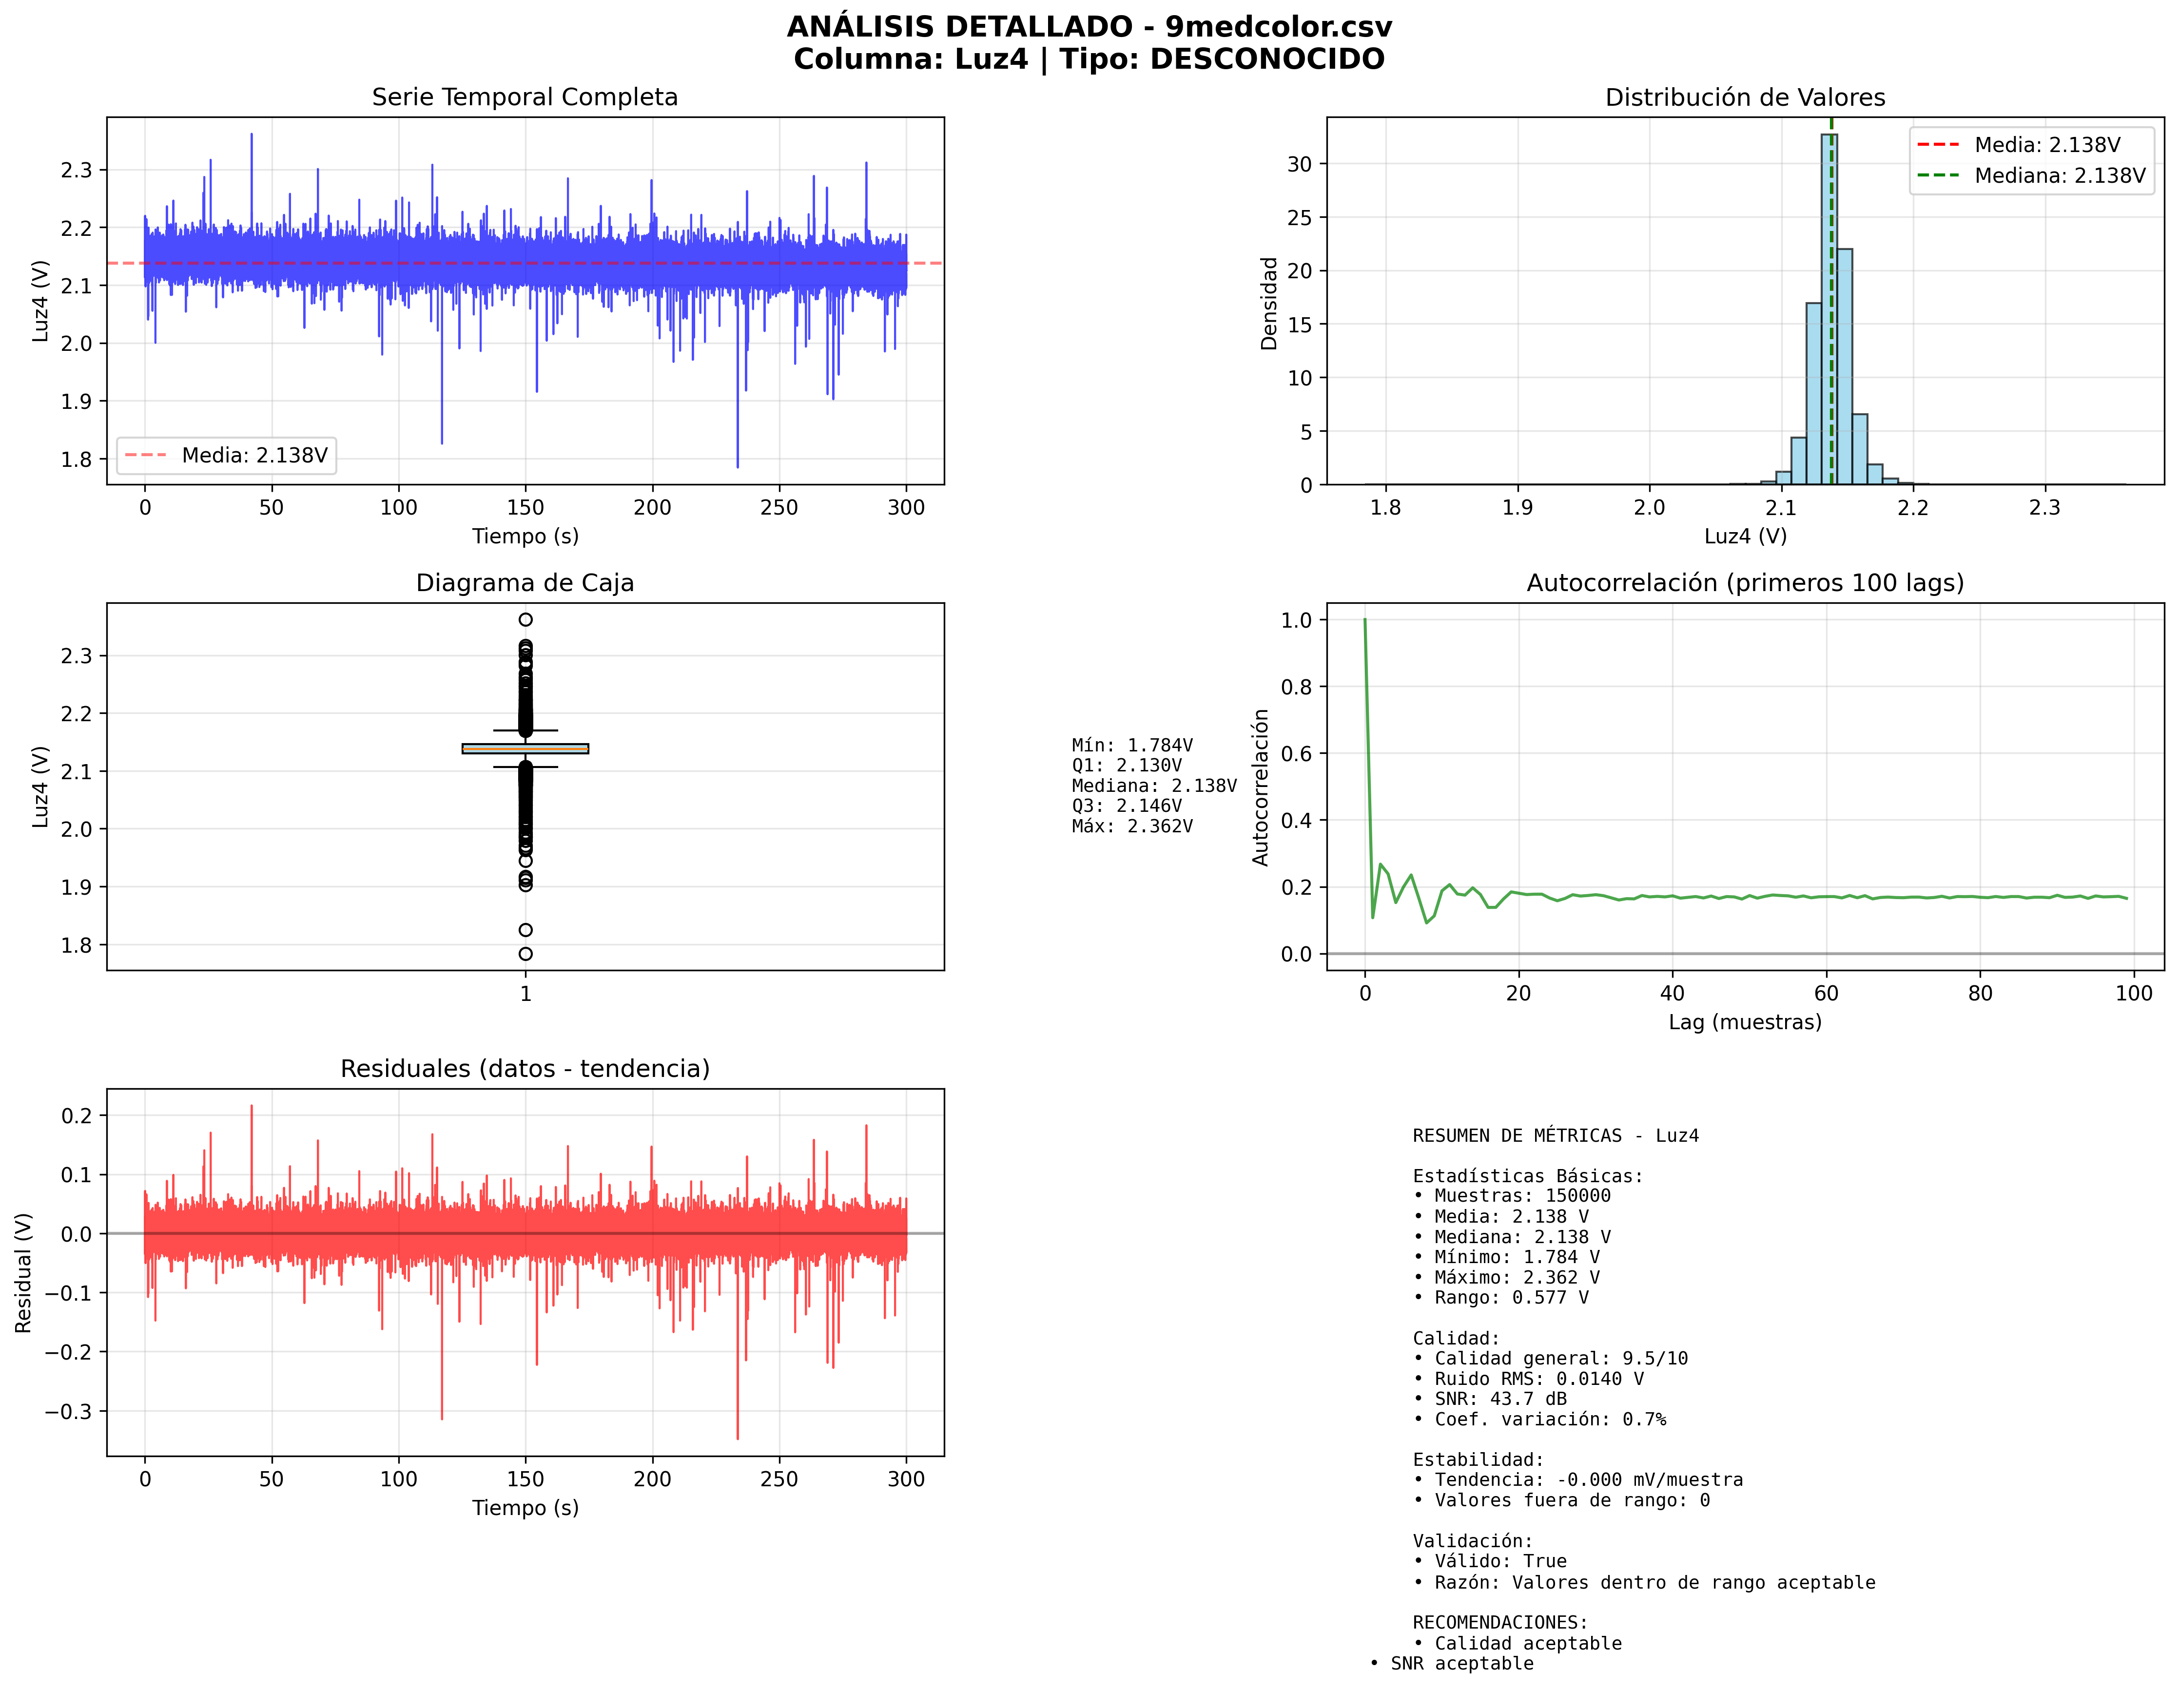Click the 'Autocorrelación (primeros 100 lags)' title
The height and width of the screenshot is (1708, 2179).
(1744, 583)
